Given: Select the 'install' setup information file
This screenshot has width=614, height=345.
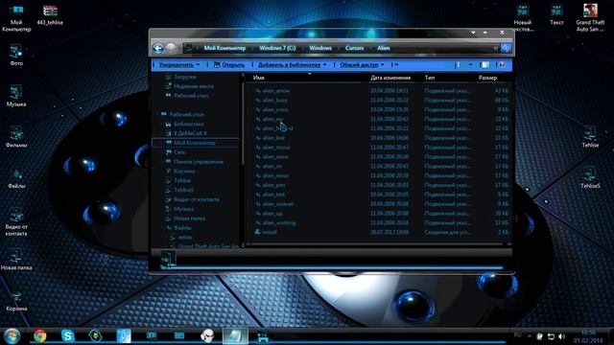Looking at the screenshot, I should pos(266,232).
